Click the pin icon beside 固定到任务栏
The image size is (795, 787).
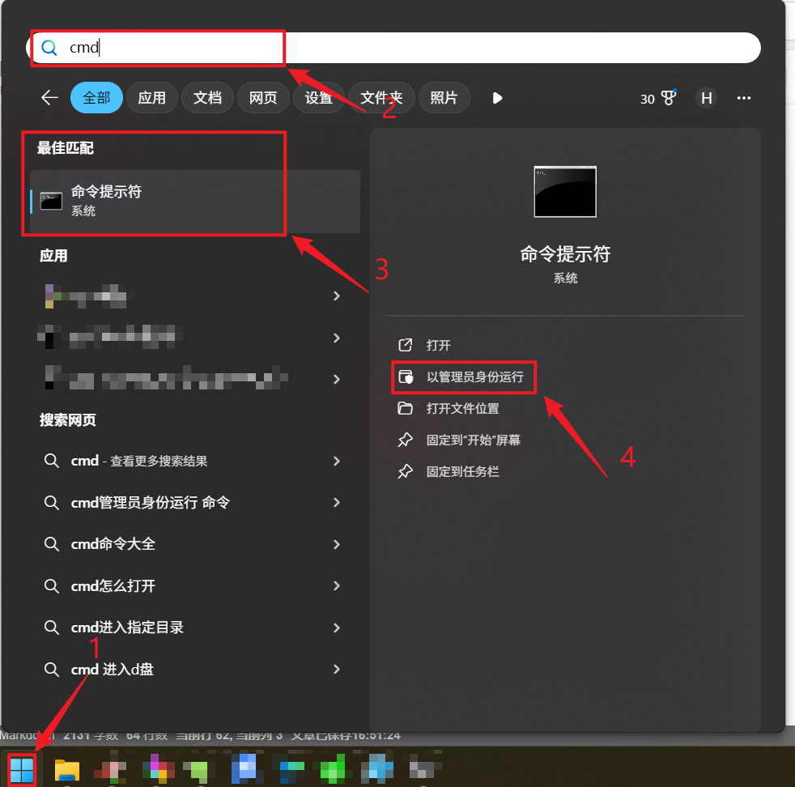[x=406, y=471]
